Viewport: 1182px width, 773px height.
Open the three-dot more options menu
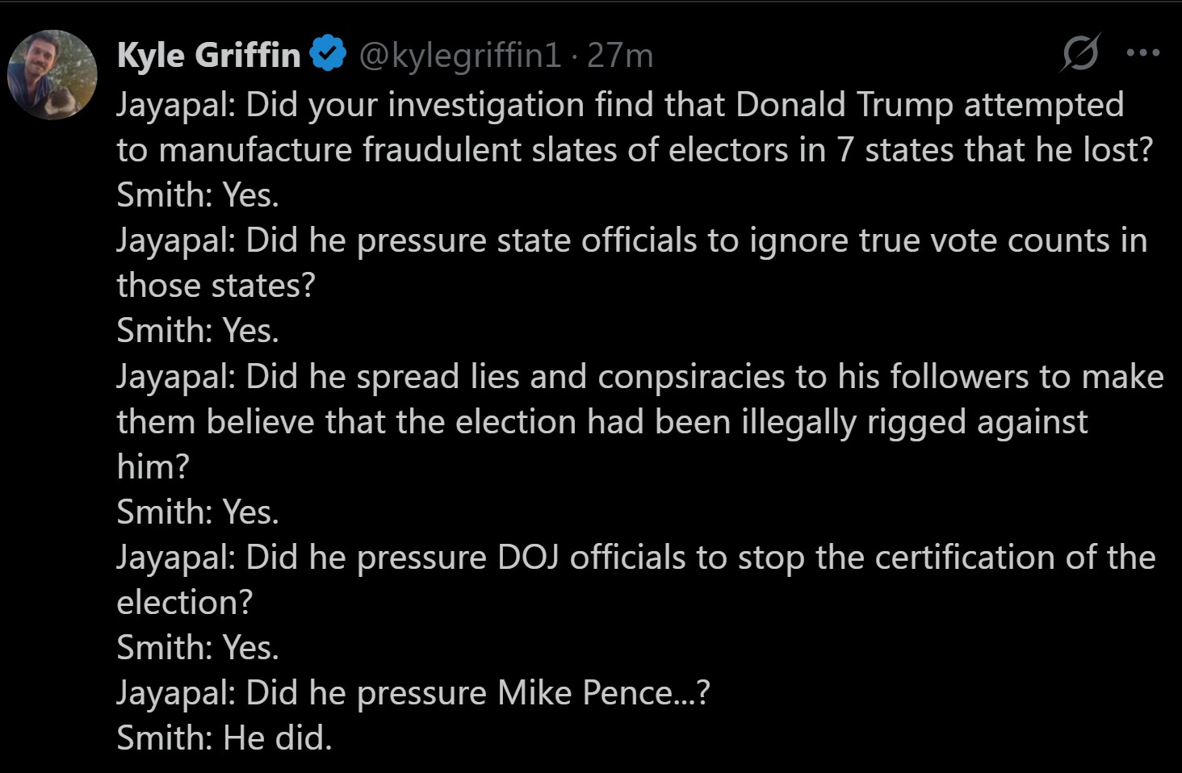click(1143, 53)
